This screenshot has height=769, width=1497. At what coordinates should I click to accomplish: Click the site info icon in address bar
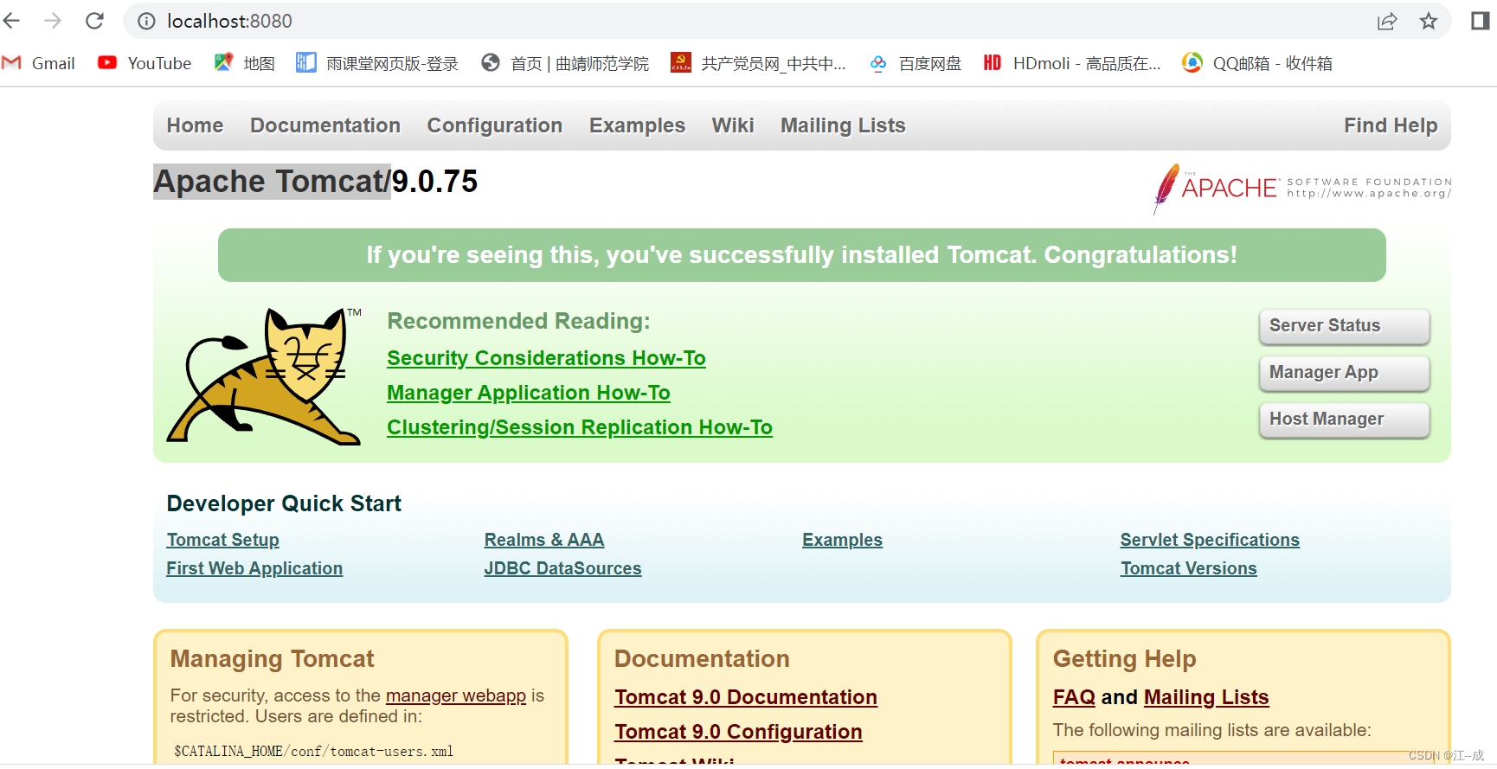point(147,21)
